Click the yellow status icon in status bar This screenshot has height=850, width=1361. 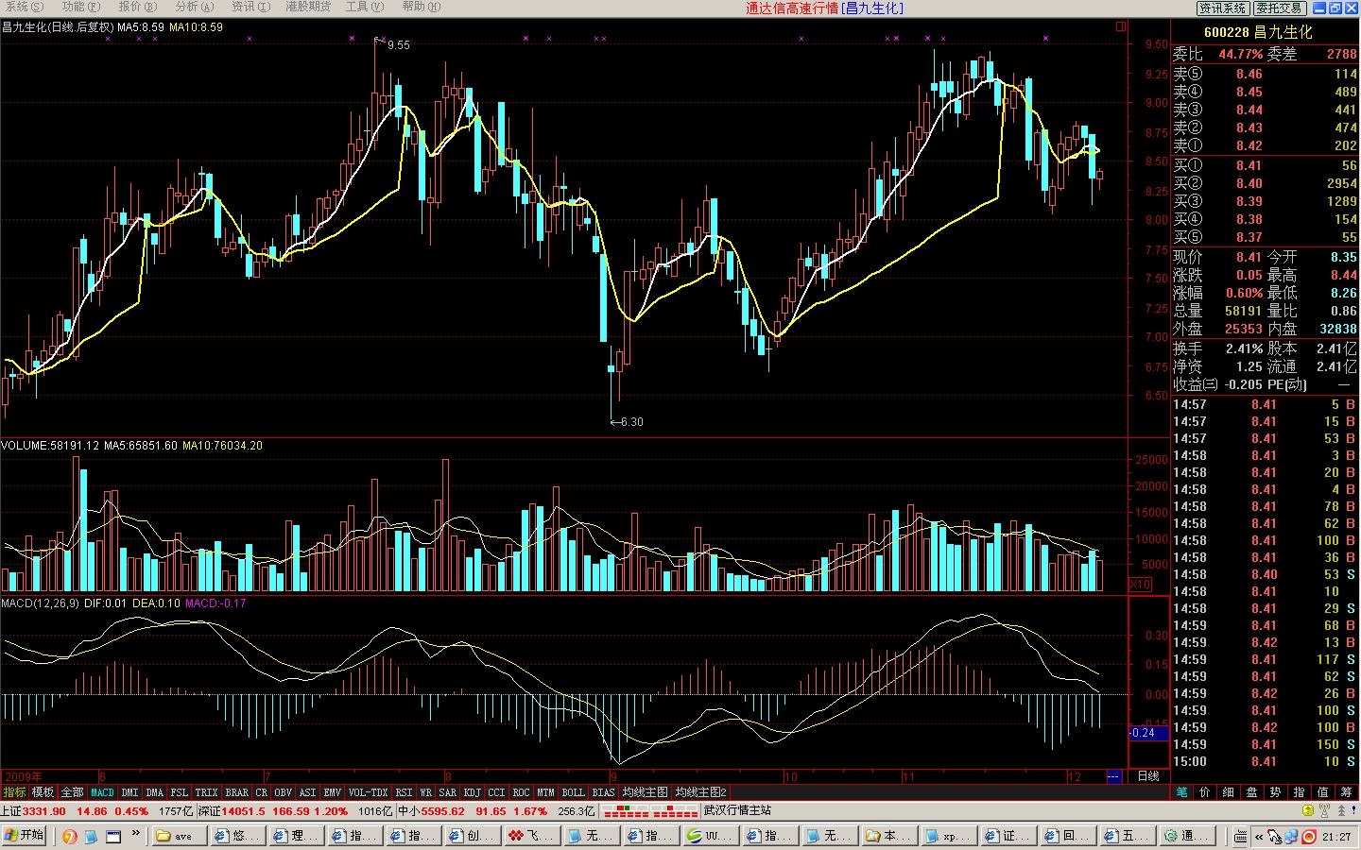coord(1307,811)
